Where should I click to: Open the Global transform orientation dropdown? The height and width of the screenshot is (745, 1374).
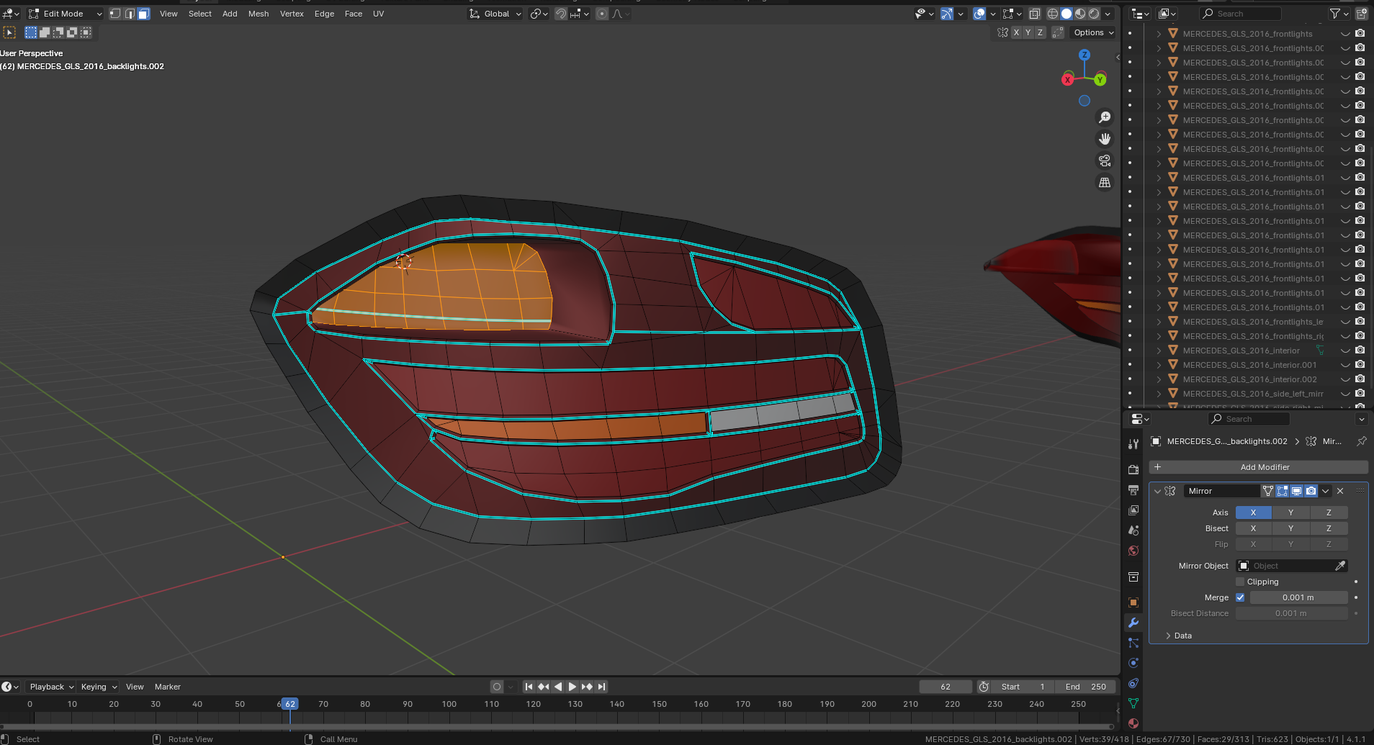point(495,14)
